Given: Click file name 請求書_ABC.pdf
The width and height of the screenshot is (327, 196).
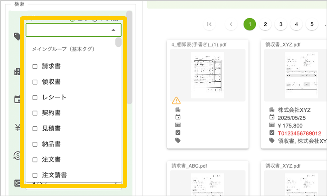Looking at the screenshot, I should point(189,166).
